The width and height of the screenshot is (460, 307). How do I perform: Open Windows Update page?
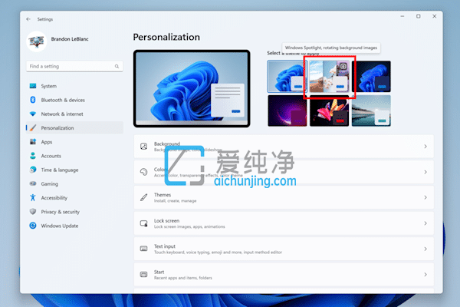[74, 226]
